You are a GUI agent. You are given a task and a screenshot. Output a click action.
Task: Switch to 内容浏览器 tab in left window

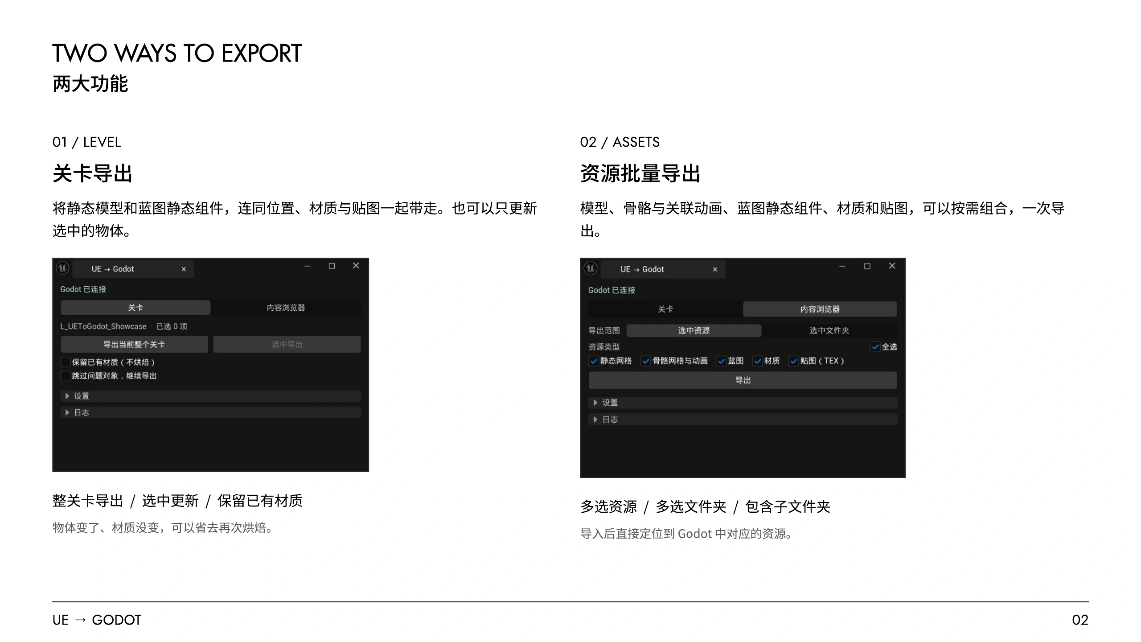286,308
